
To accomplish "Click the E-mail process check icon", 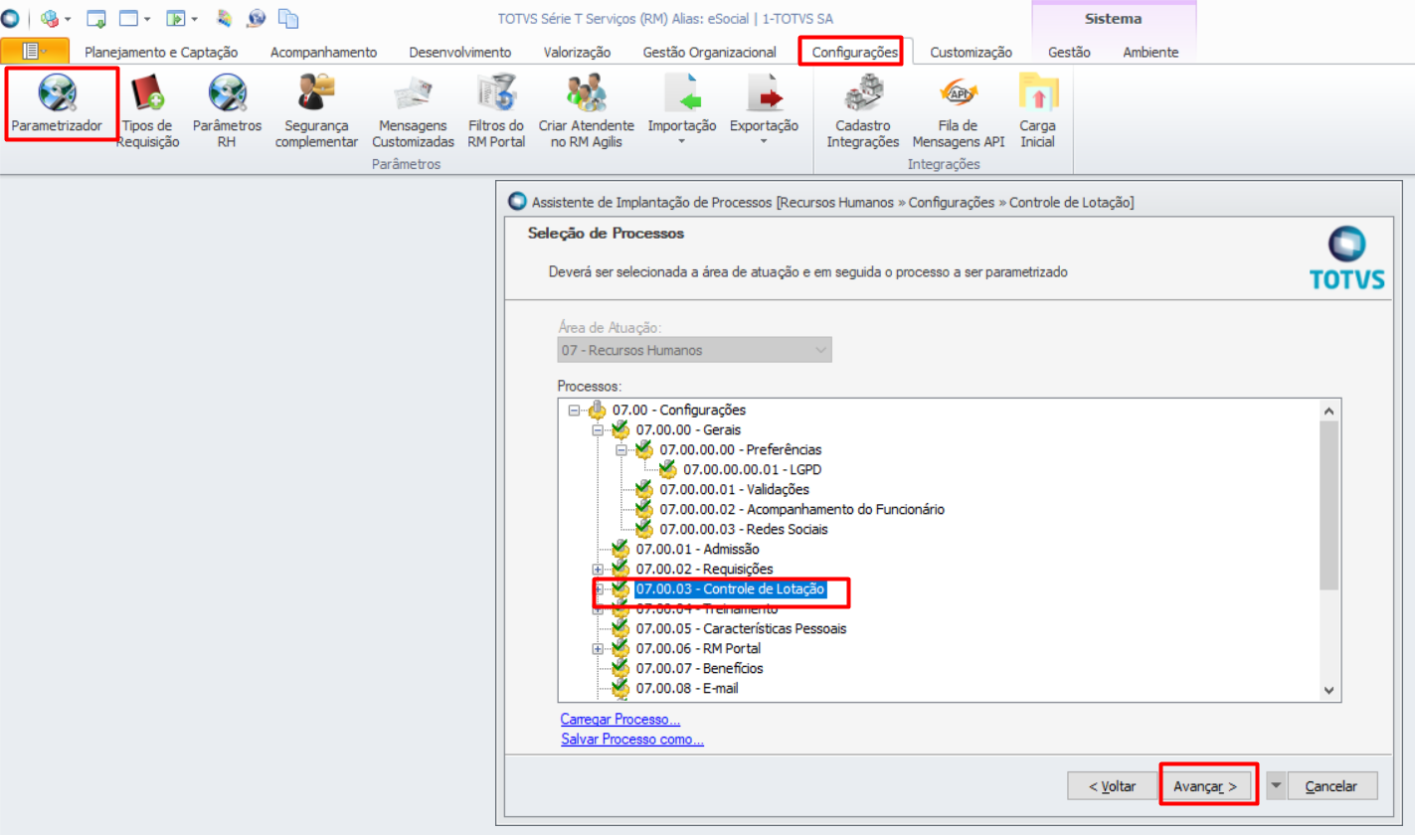I will point(619,688).
